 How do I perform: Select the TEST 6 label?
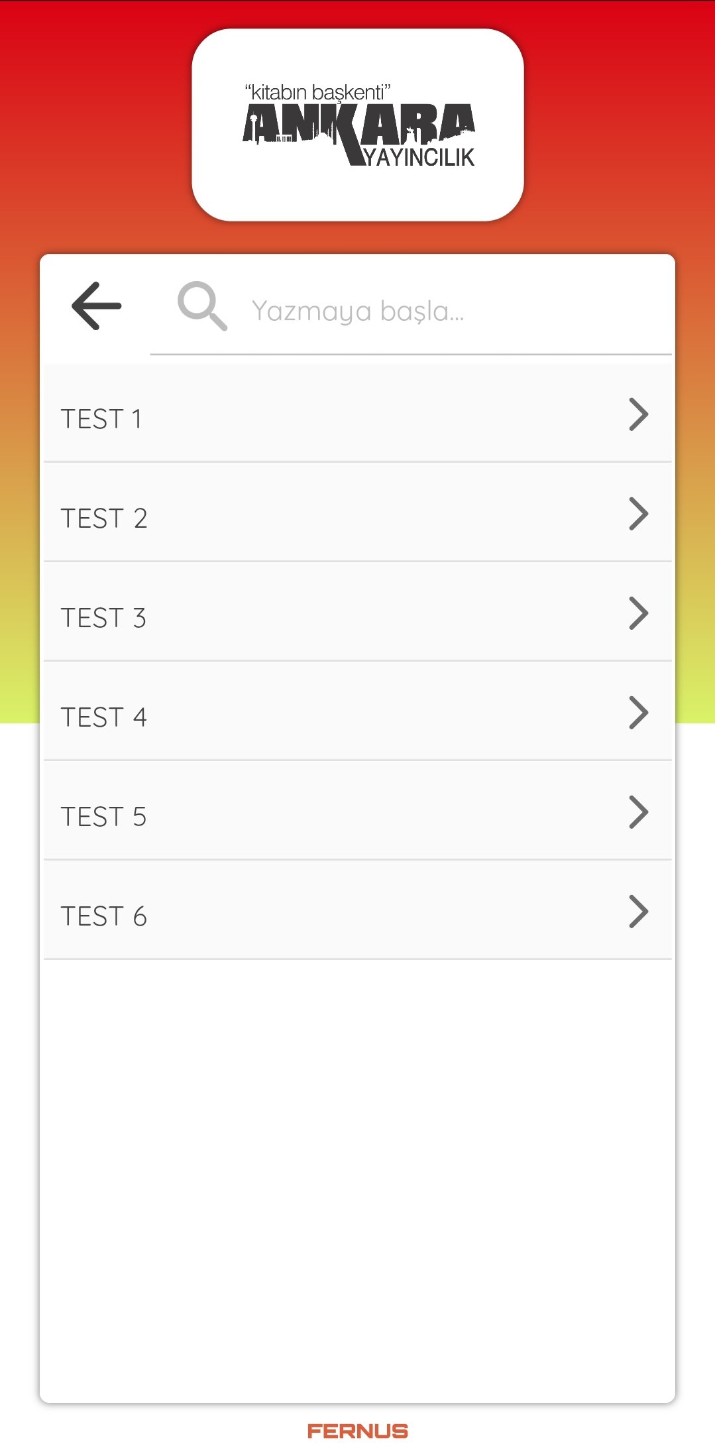click(x=104, y=916)
